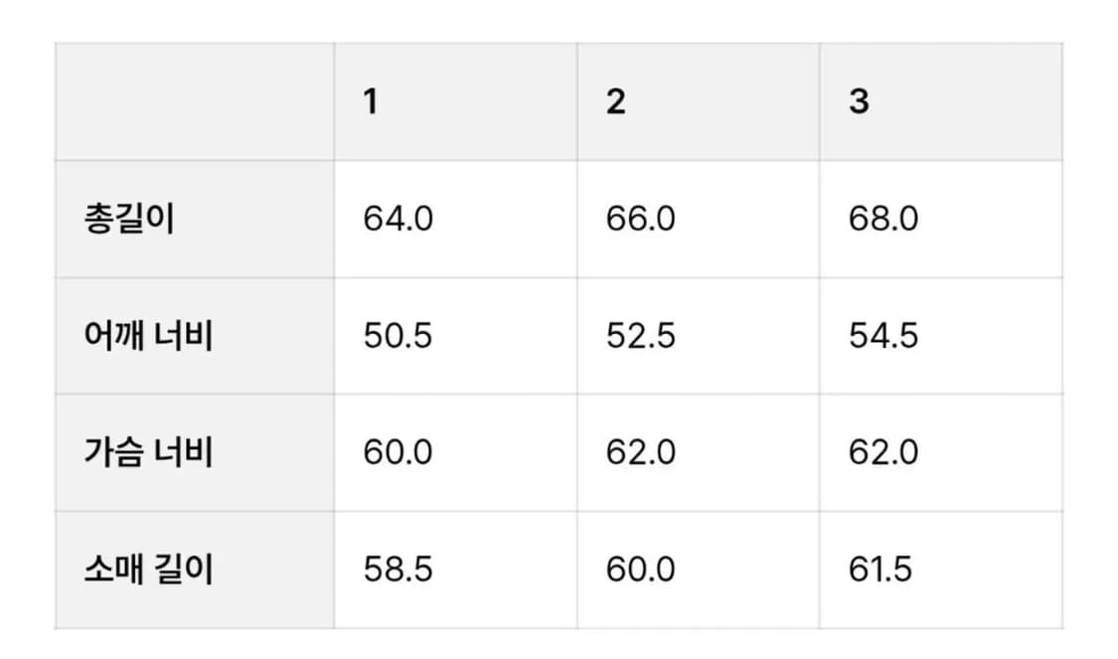Select the 52.5 shoulder width value
This screenshot has width=1118, height=659.
point(641,336)
